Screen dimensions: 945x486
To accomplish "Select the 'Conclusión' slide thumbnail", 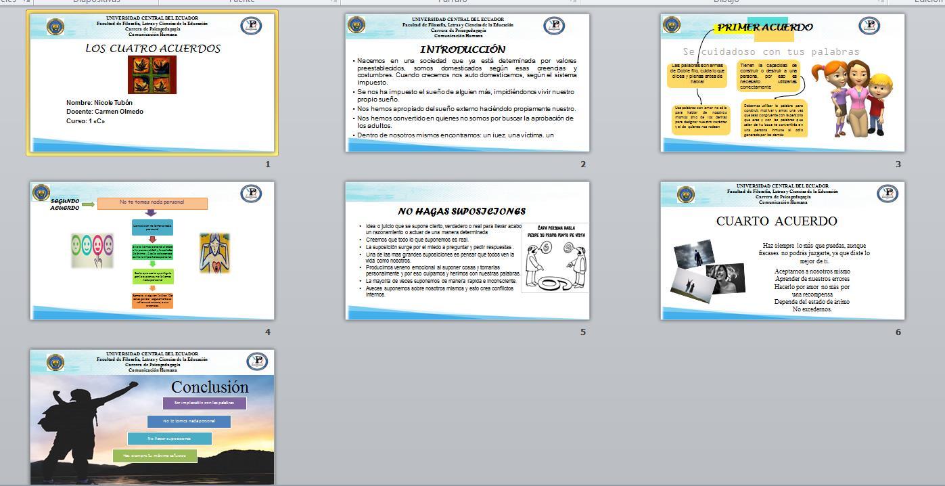I will coord(152,417).
